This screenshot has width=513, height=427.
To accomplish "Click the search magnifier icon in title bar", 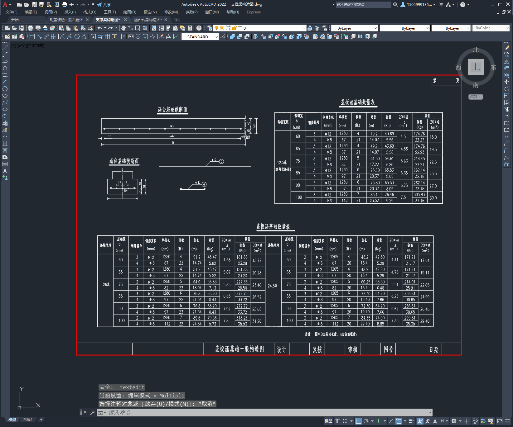I will (395, 4).
